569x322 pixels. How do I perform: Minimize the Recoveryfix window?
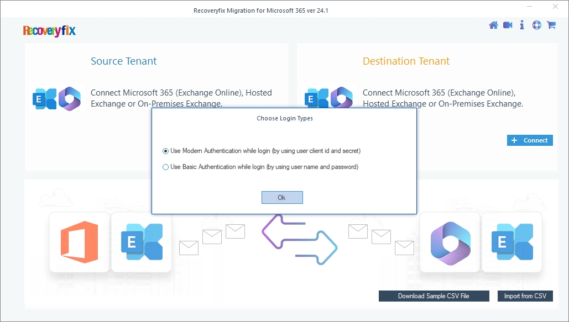pyautogui.click(x=530, y=7)
